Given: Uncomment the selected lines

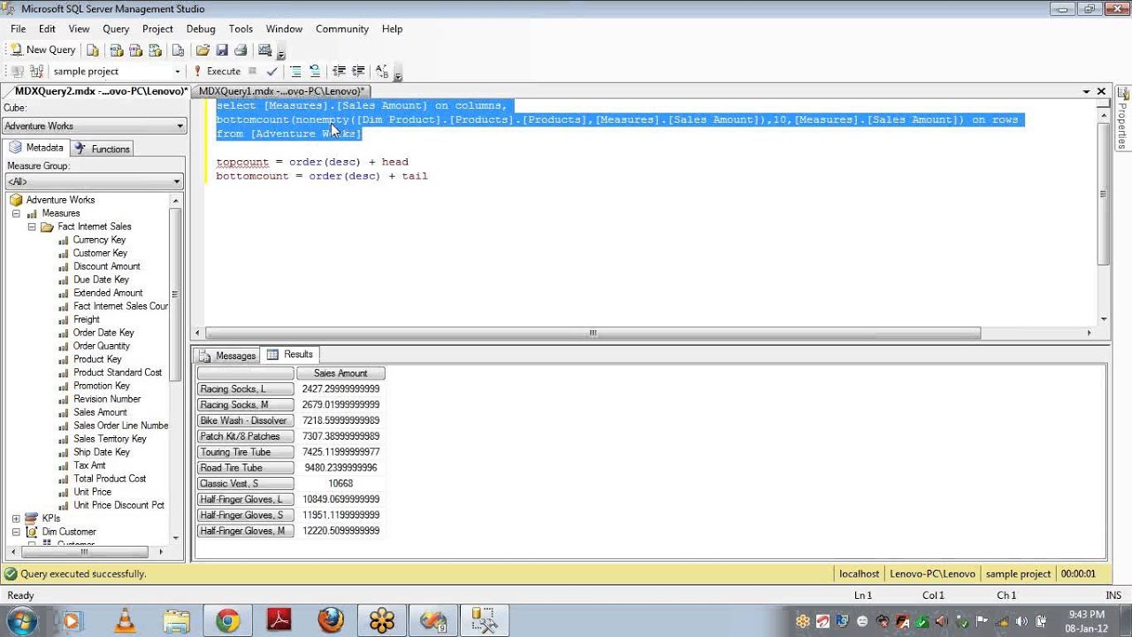Looking at the screenshot, I should (315, 72).
